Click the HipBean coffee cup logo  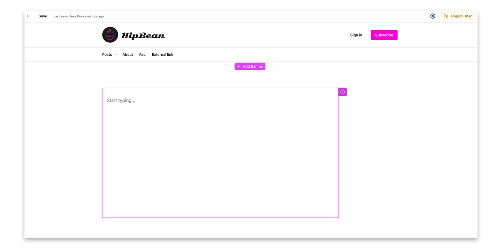pos(110,35)
